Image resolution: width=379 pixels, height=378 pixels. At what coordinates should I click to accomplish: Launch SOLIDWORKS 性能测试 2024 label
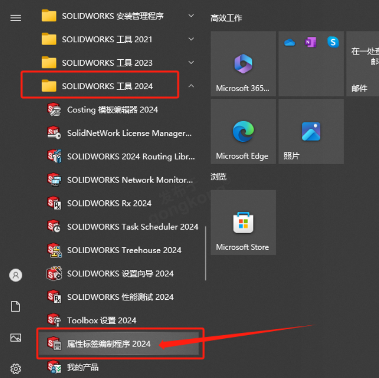[x=120, y=297]
